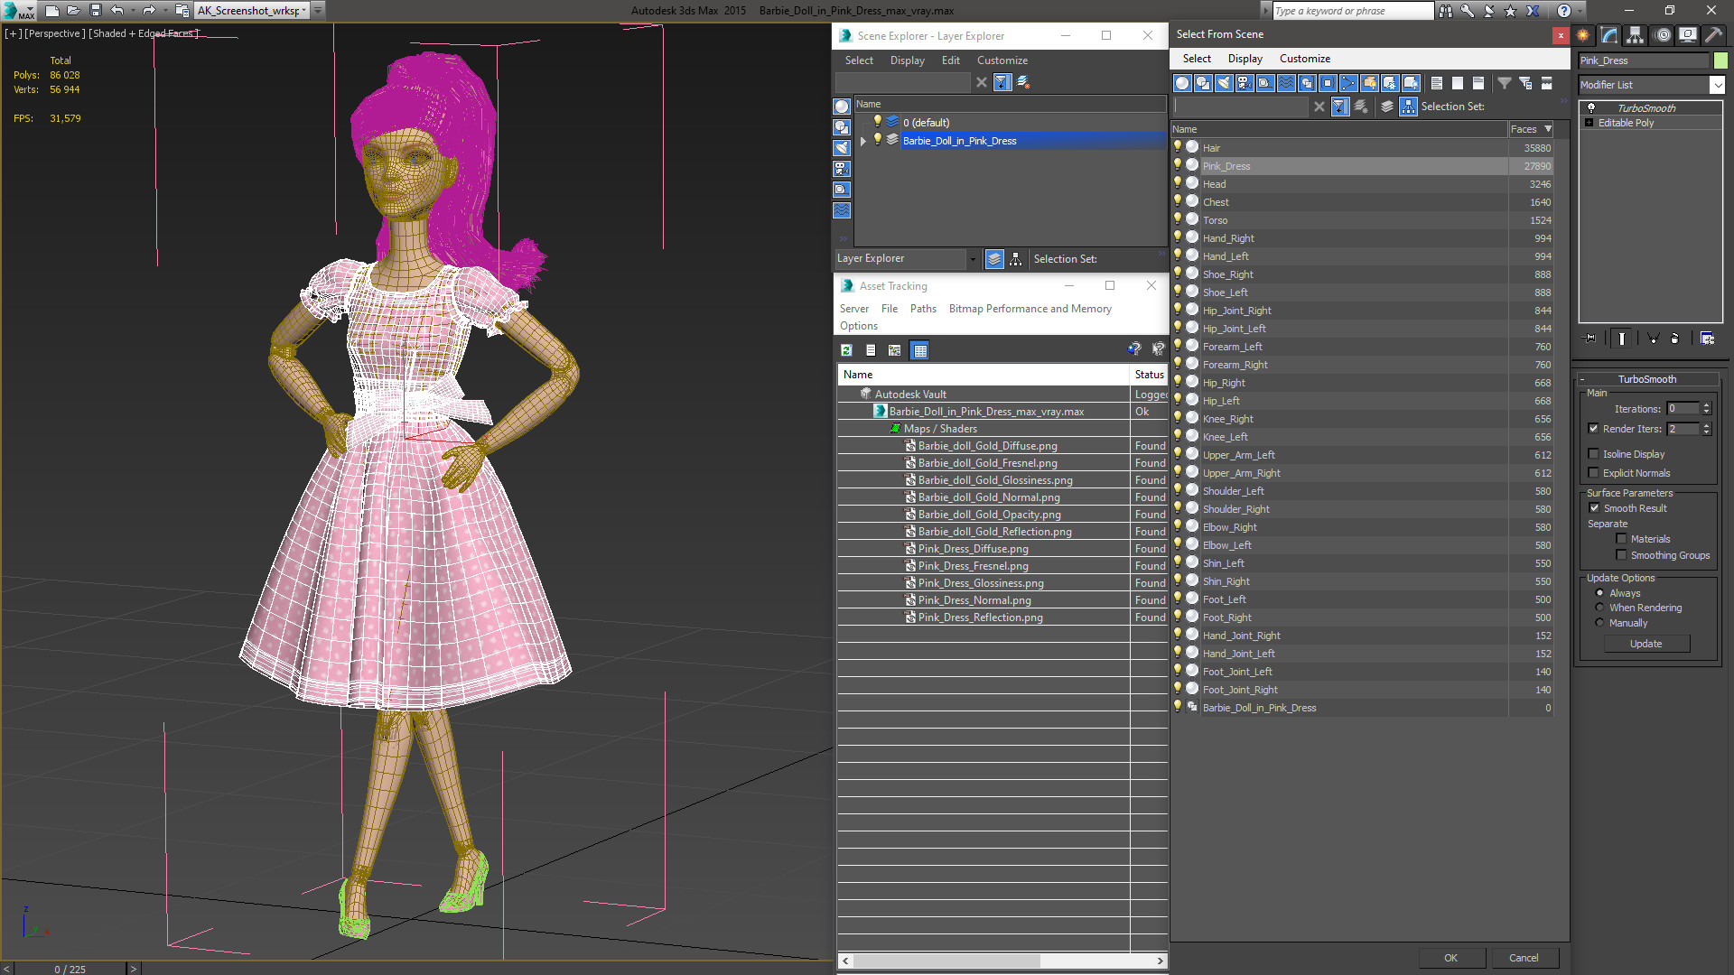
Task: Click the Undo arrow in the title bar
Action: [117, 10]
